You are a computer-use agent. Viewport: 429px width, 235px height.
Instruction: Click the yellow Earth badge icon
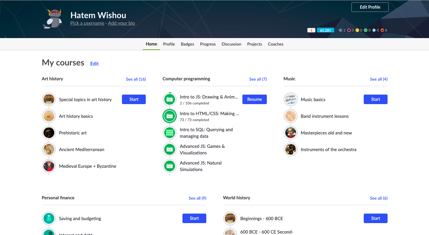coord(357,30)
